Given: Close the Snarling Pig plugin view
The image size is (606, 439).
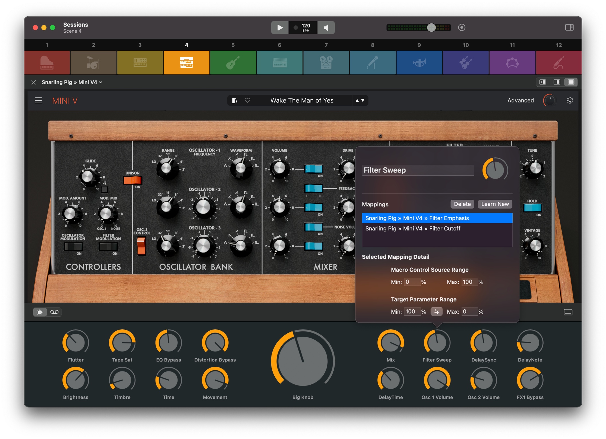Looking at the screenshot, I should click(34, 82).
